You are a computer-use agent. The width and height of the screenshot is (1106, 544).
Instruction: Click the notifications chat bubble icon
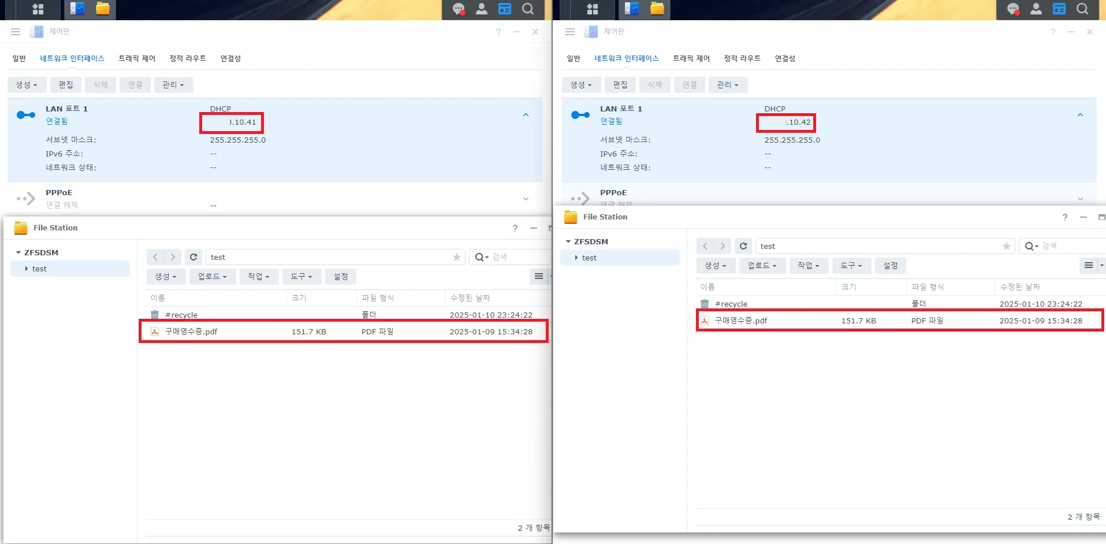(458, 9)
